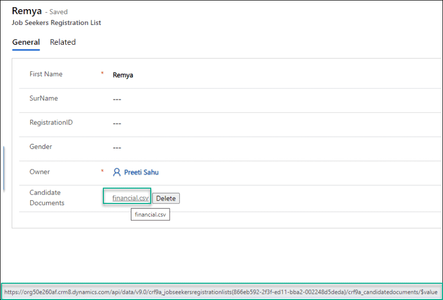The height and width of the screenshot is (300, 443).
Task: Open the Preeti Sahu owner link
Action: [141, 172]
